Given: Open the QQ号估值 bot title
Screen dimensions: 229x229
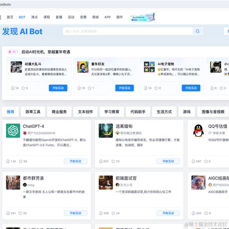Looking at the screenshot, I should (x=218, y=126).
